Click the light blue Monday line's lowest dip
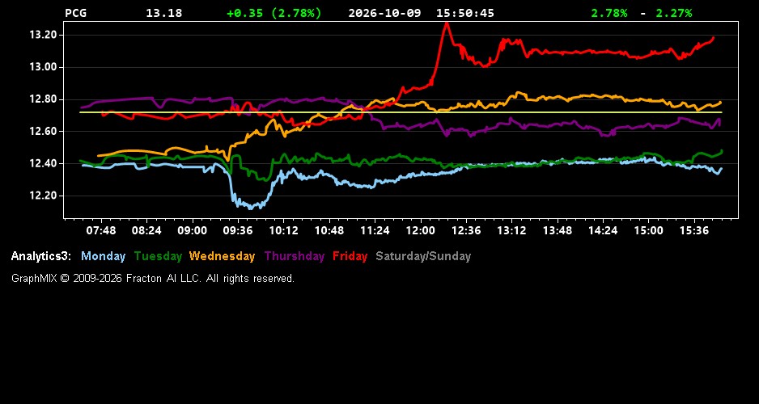This screenshot has height=404, width=759. pyautogui.click(x=250, y=208)
